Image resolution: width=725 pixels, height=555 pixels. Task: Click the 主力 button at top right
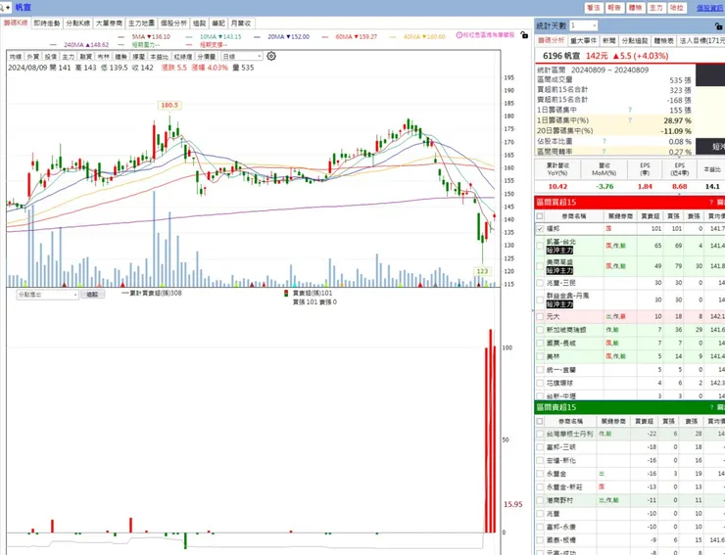656,8
